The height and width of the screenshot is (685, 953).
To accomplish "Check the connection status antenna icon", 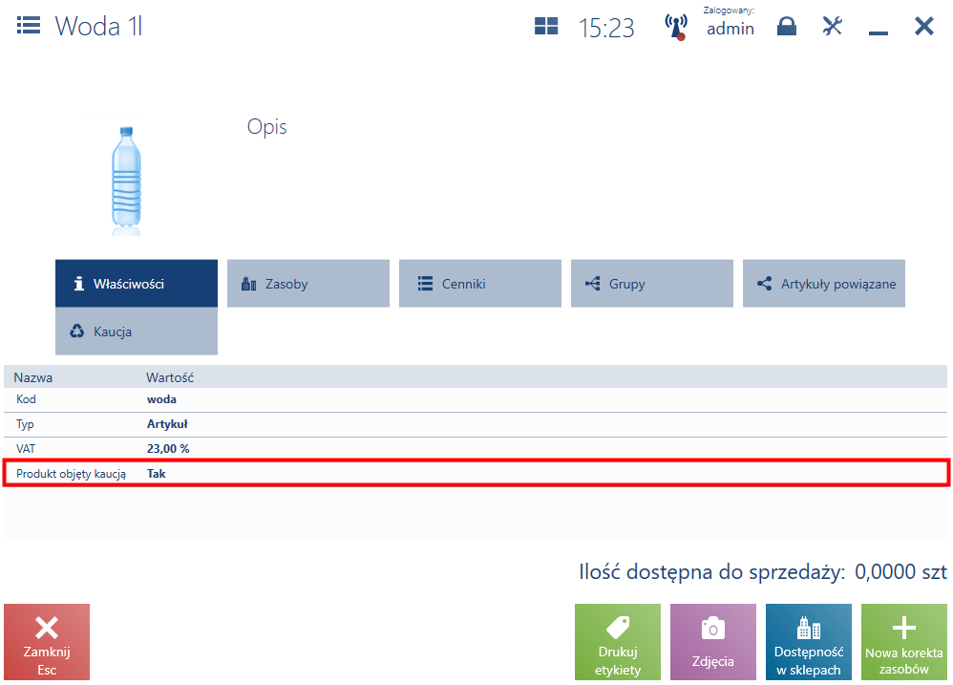I will click(676, 28).
